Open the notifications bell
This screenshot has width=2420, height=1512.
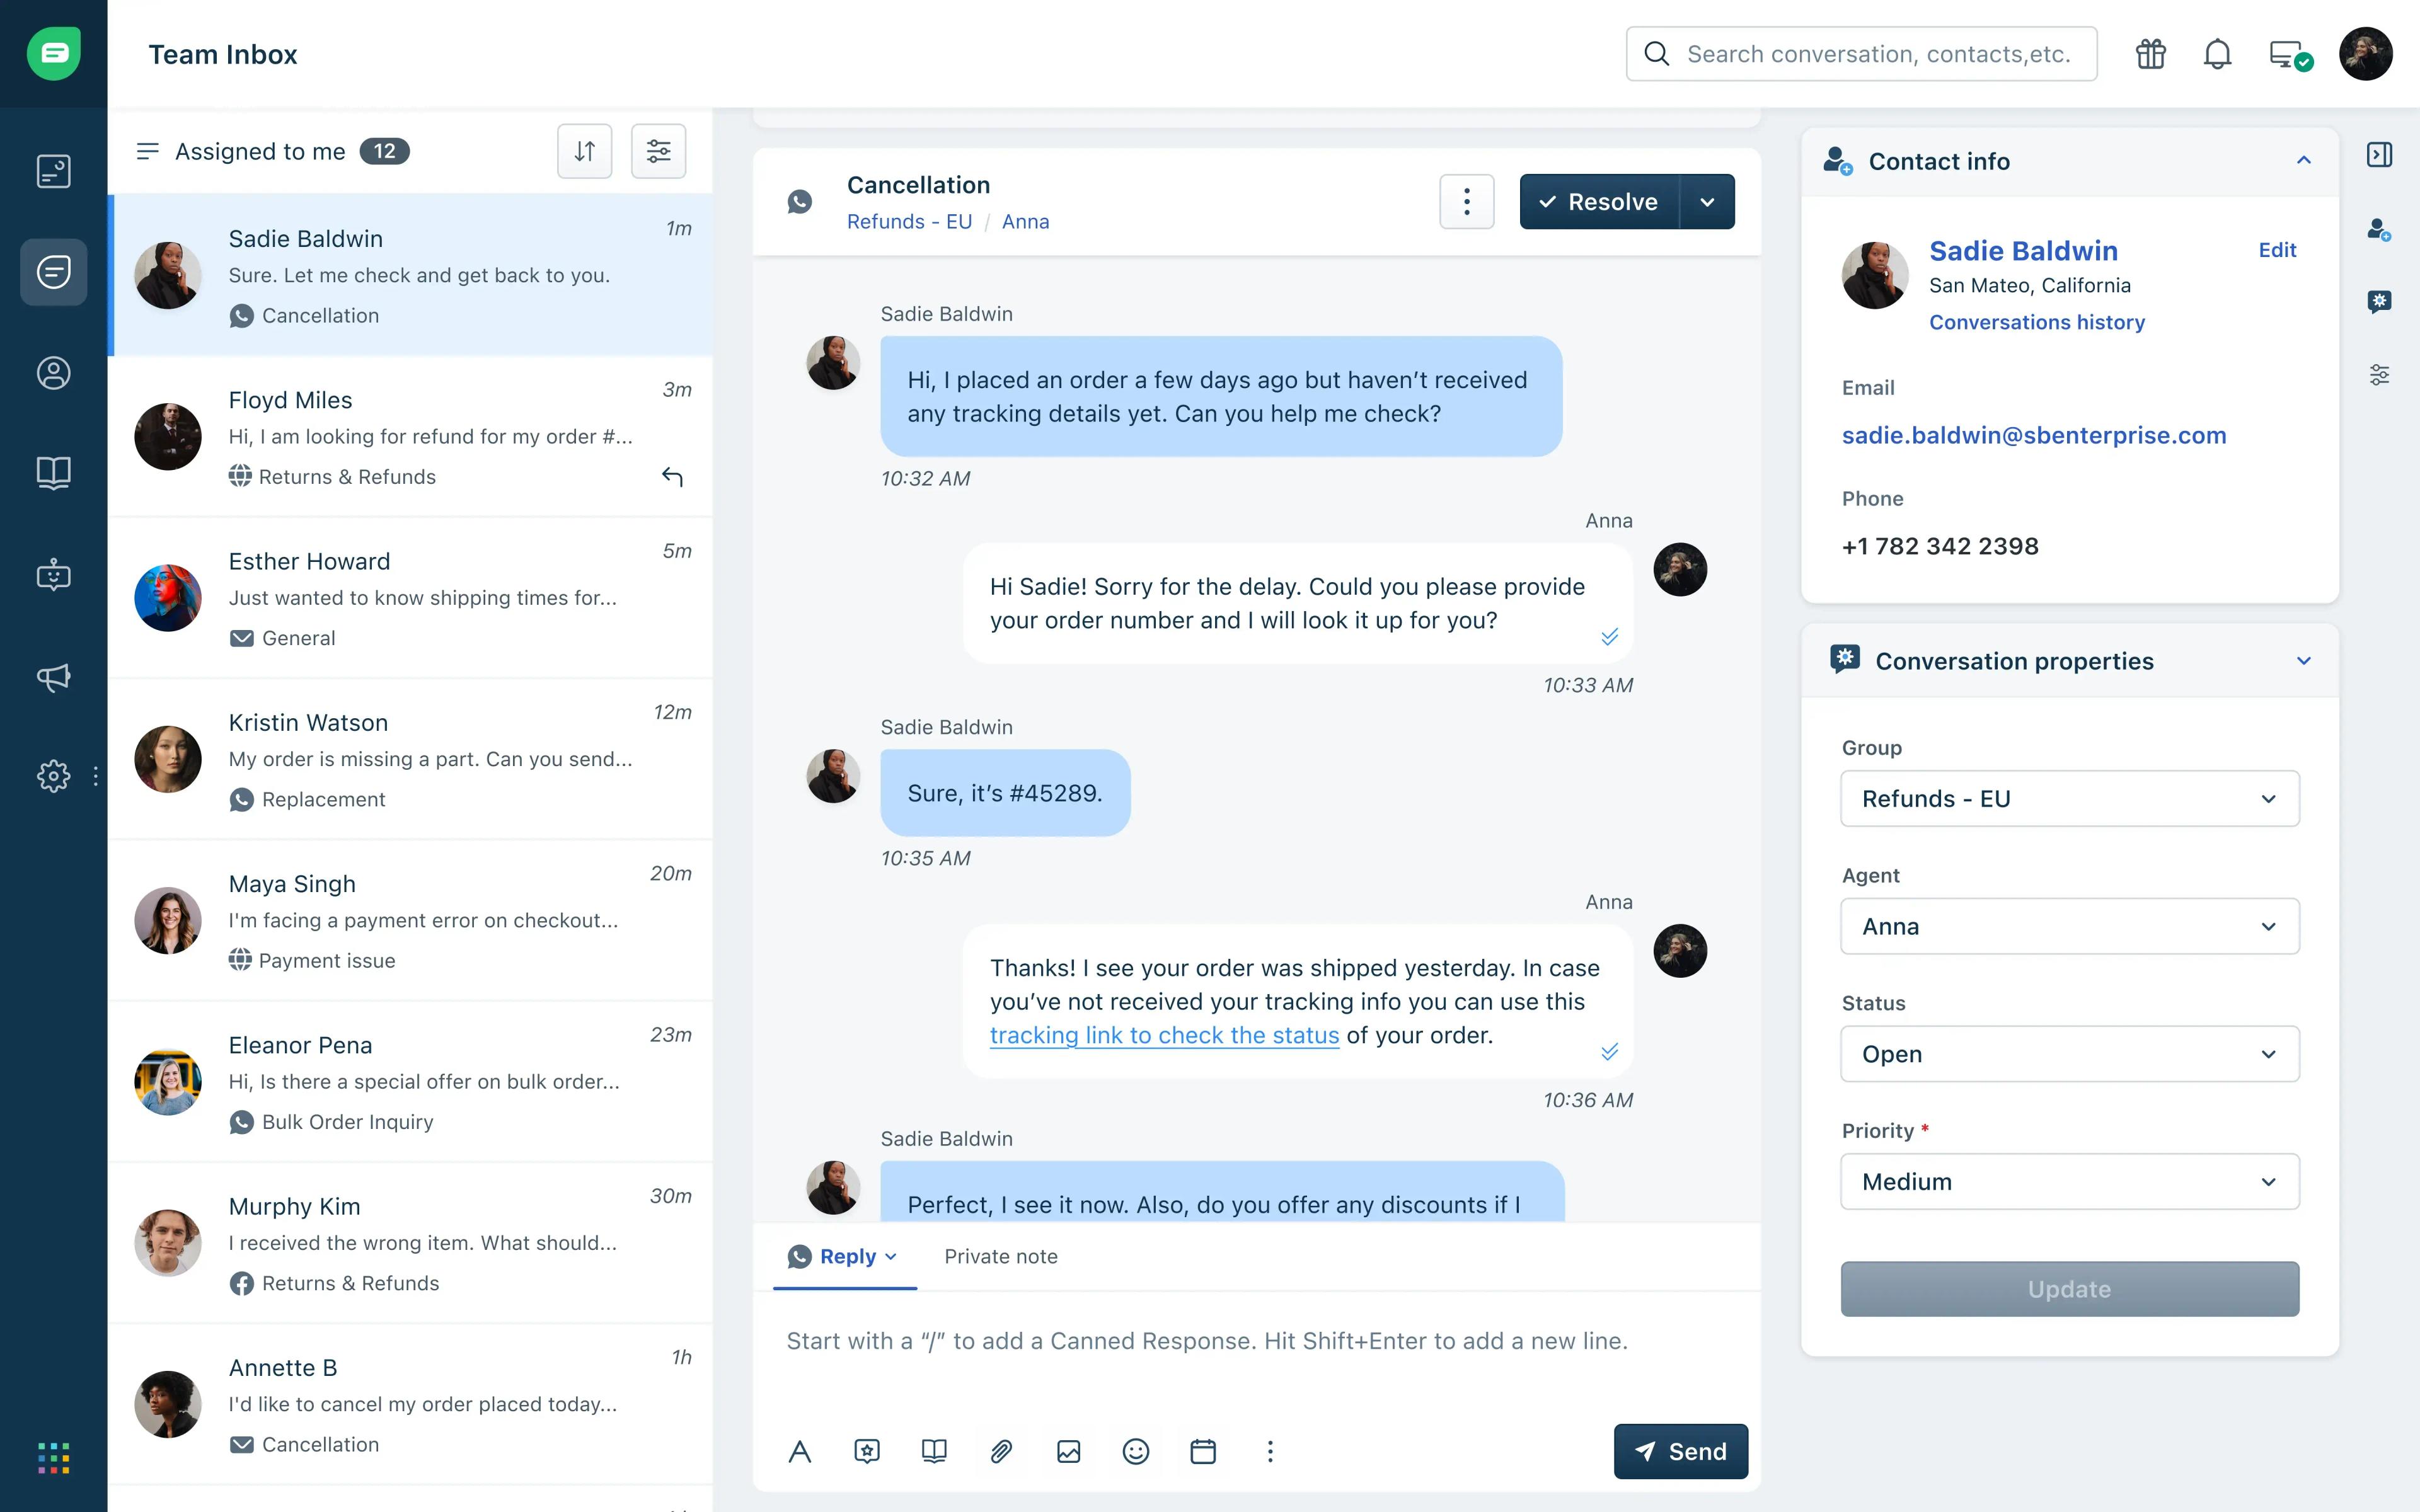pyautogui.click(x=2217, y=54)
